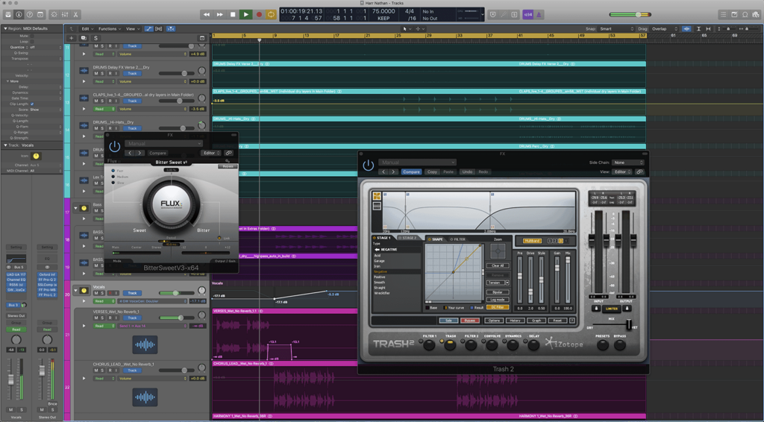Switch to the Filter tab in Trash 2
Screen dimensions: 764x422
click(x=457, y=239)
